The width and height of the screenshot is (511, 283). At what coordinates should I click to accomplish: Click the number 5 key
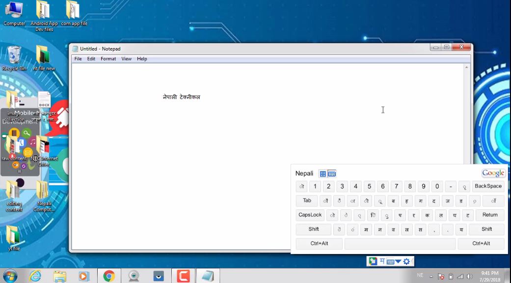click(369, 186)
